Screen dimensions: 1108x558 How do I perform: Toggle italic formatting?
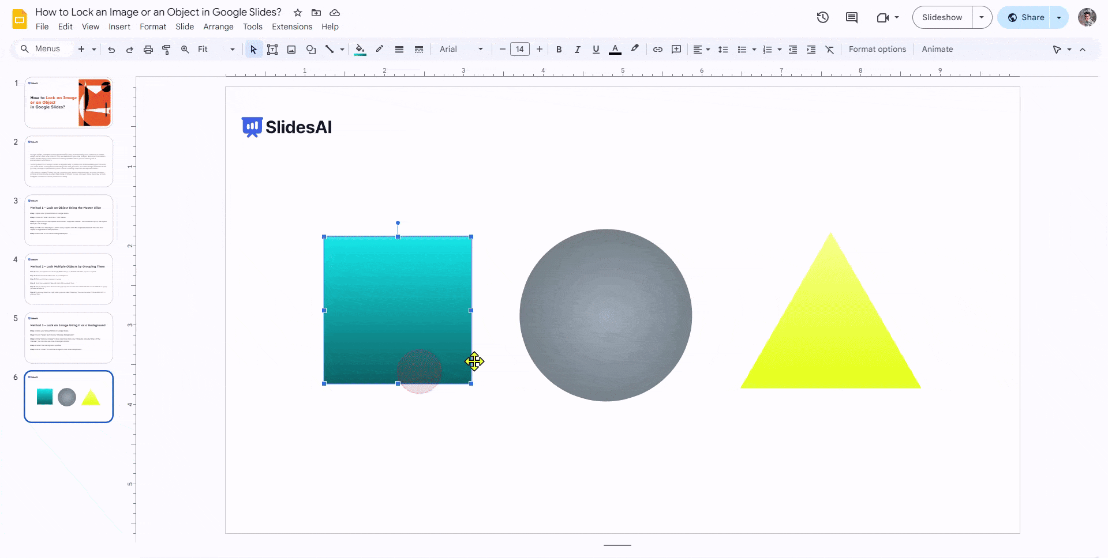click(x=577, y=50)
